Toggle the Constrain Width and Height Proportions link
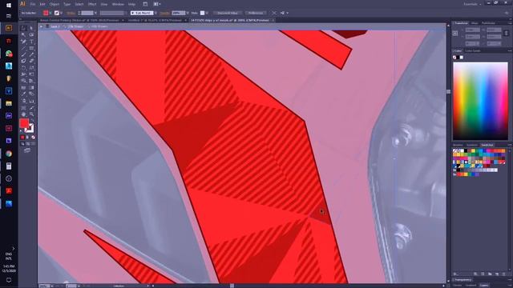This screenshot has height=288, width=513. point(507,34)
